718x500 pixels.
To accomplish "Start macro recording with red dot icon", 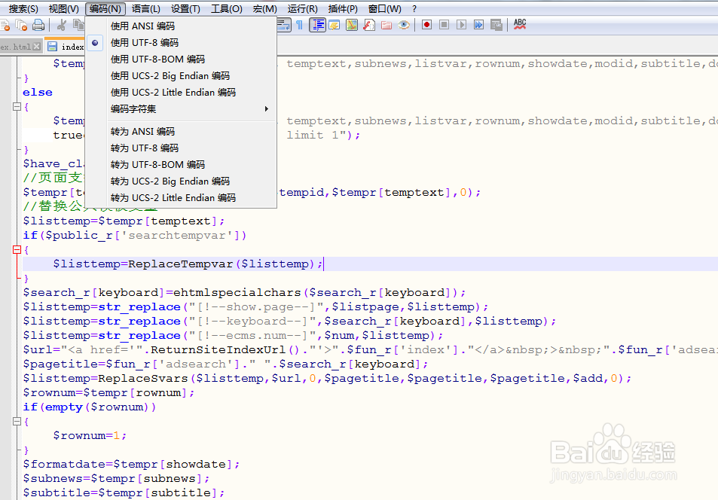I will tap(426, 25).
